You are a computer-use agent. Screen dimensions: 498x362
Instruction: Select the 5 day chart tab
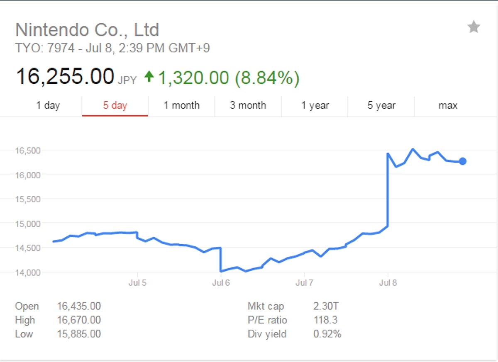115,105
